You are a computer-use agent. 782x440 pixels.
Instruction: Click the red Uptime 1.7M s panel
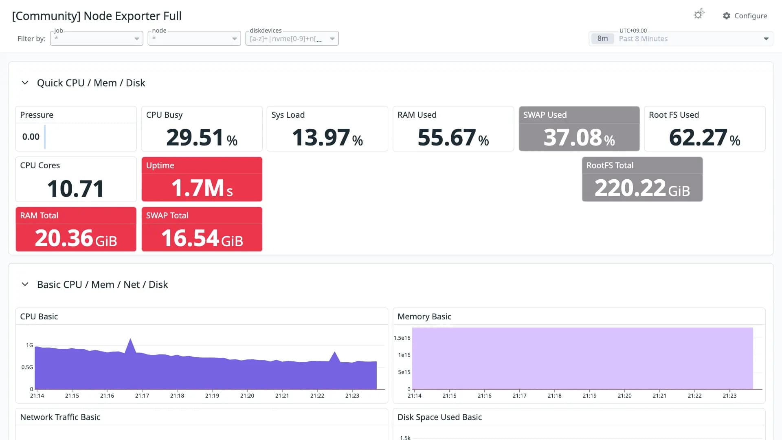tap(202, 179)
